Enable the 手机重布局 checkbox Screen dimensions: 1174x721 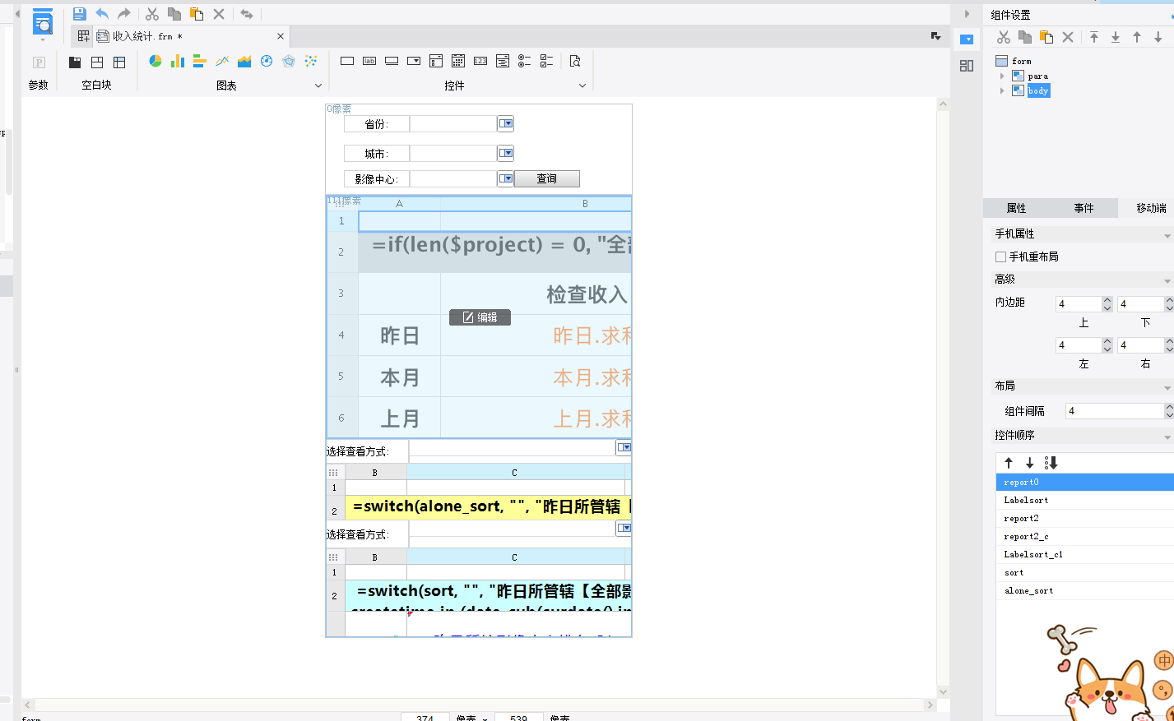[1001, 257]
